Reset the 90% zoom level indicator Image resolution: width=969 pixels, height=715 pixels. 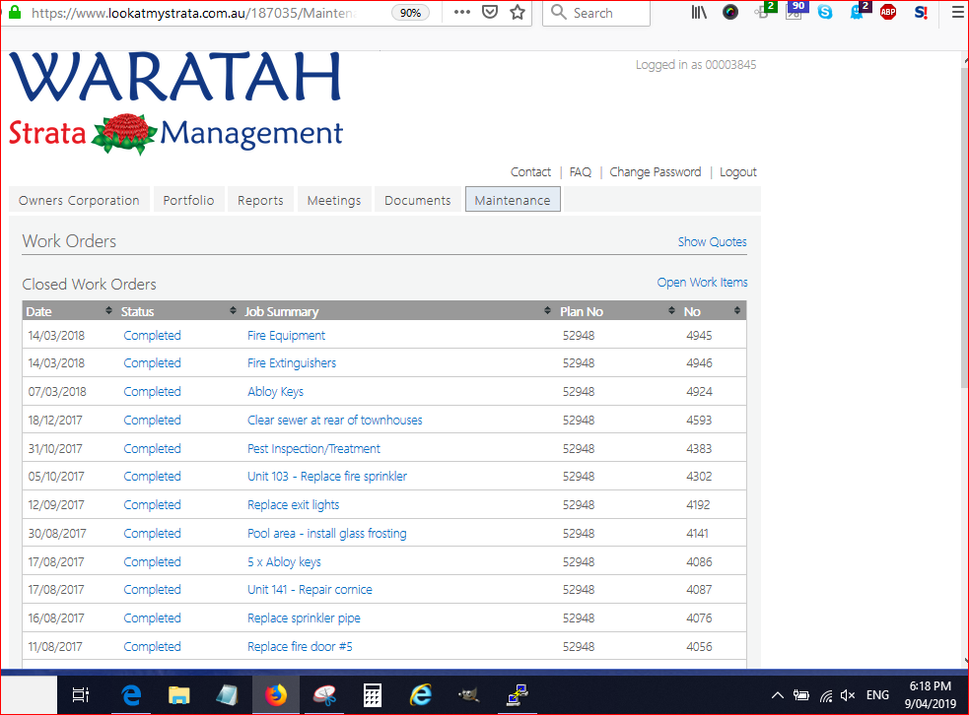[410, 13]
